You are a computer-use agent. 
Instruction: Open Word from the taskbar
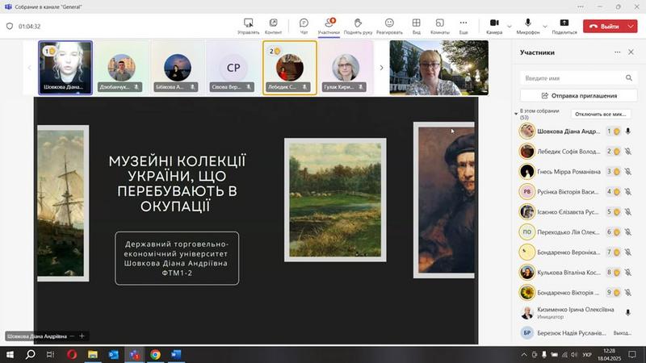pos(176,354)
